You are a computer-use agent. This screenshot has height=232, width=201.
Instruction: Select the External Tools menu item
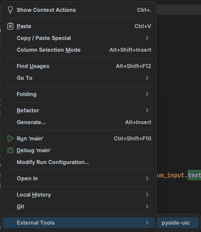78,223
